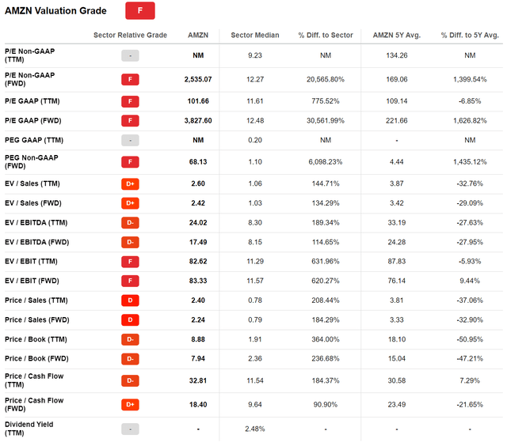Click the D- badge for Price / Book (TTM)
The height and width of the screenshot is (446, 507).
pyautogui.click(x=130, y=339)
